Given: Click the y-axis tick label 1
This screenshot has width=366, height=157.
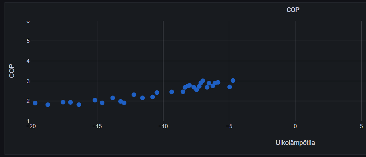Looking at the screenshot, I should coord(28,121).
